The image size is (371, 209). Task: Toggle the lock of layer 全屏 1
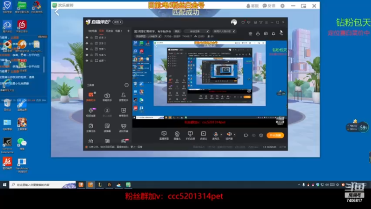[91, 61]
